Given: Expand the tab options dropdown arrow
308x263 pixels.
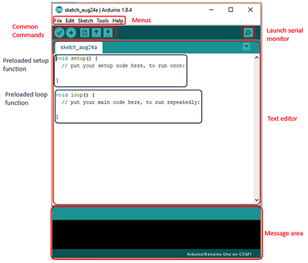Looking at the screenshot, I should tap(246, 46).
